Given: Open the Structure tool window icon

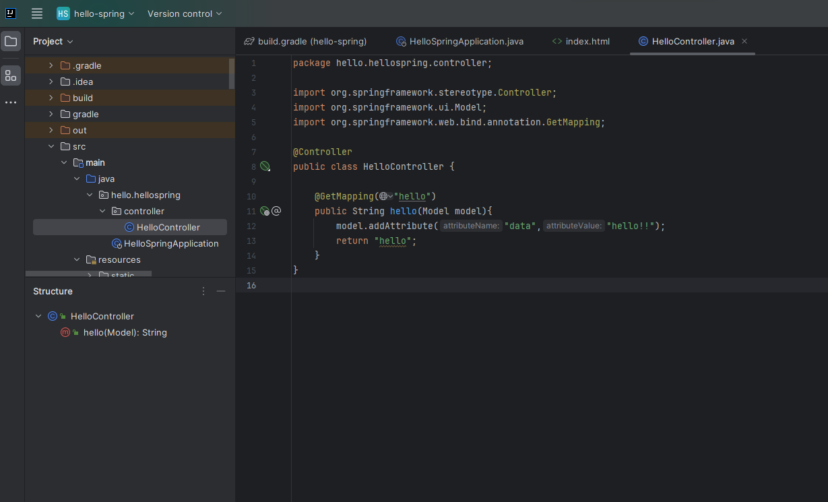Looking at the screenshot, I should [x=11, y=75].
